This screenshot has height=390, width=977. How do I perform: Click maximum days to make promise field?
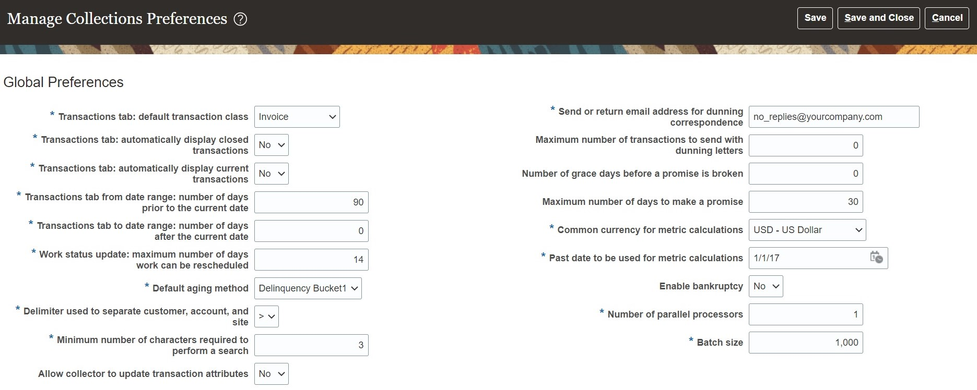[x=805, y=202]
